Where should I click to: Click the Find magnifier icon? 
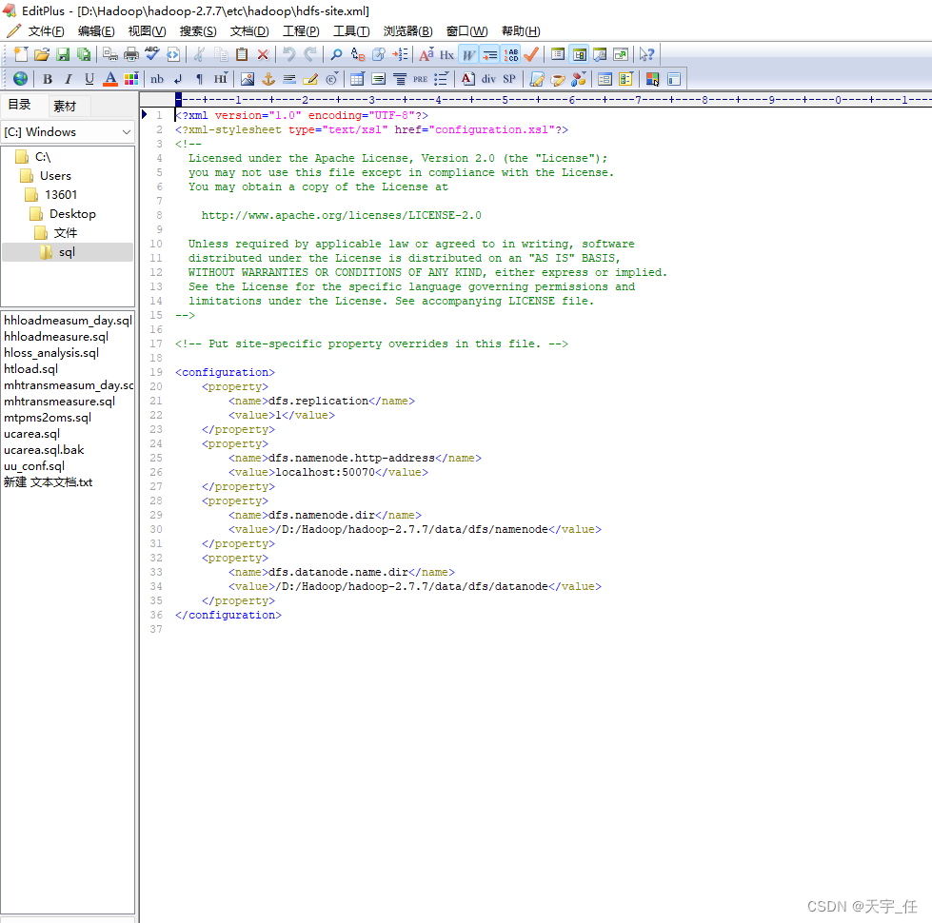click(336, 55)
